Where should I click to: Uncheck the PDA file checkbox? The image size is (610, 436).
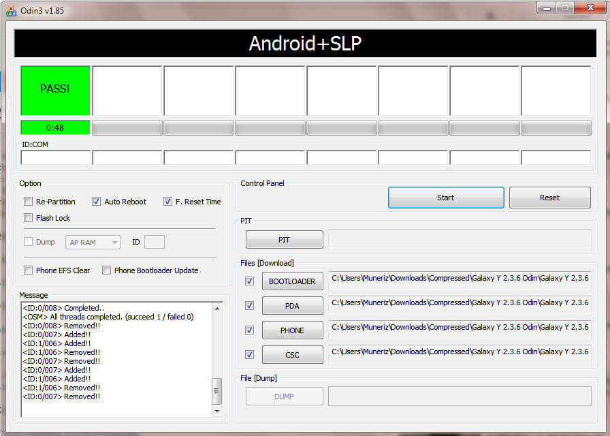tap(249, 306)
